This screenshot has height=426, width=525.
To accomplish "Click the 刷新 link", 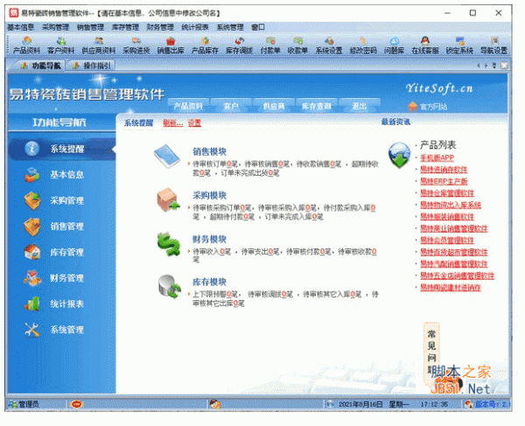I will coord(173,123).
